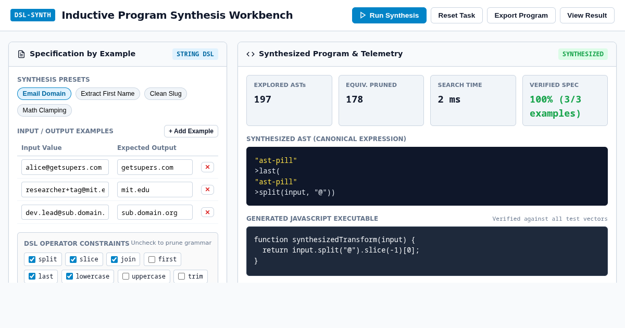Click the Expected Output column header
Viewport: 625px width, 328px height.
click(147, 148)
